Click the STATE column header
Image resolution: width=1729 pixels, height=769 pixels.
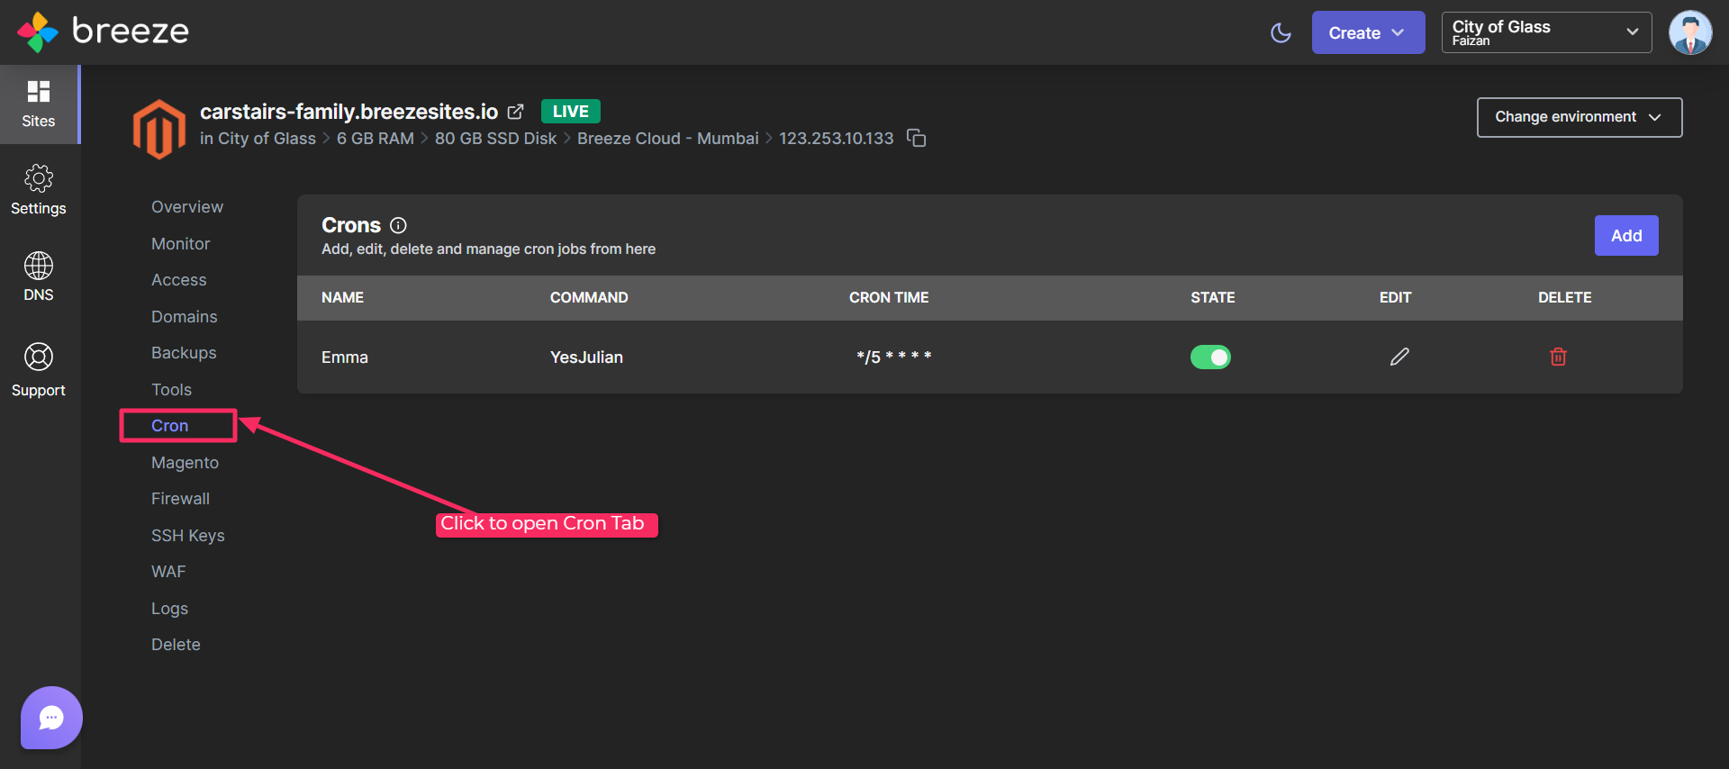pyautogui.click(x=1213, y=297)
